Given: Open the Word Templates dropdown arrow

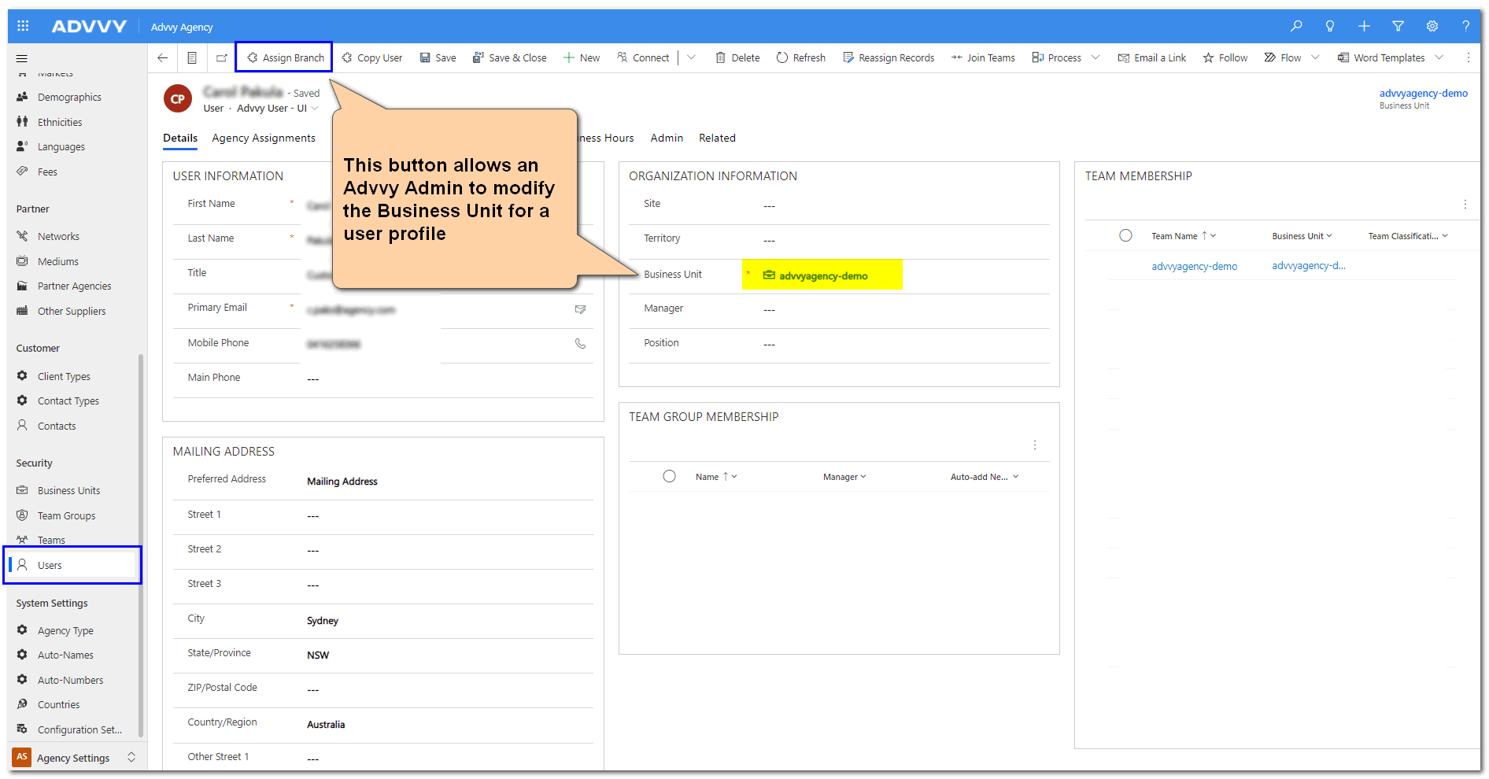Looking at the screenshot, I should pyautogui.click(x=1439, y=57).
